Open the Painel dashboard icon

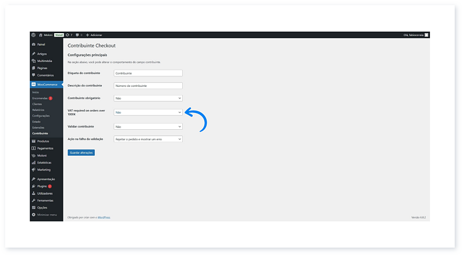(x=34, y=44)
